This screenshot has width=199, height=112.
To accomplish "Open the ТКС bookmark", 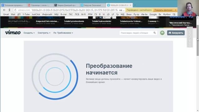I will [71, 14].
